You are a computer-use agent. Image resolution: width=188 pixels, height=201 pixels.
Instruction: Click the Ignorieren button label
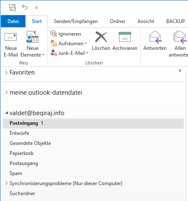tap(70, 34)
